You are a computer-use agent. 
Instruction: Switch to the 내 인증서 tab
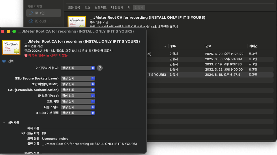(x=117, y=7)
